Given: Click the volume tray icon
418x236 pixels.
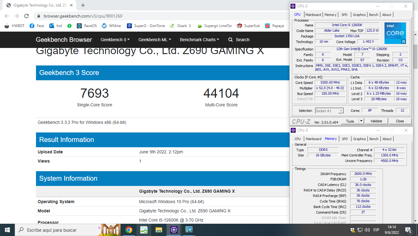Looking at the screenshot, I should click(367, 230).
